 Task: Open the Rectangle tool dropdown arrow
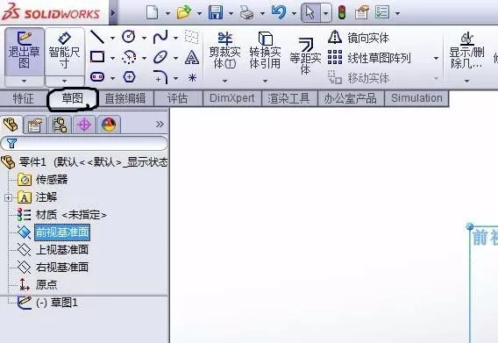pos(112,58)
